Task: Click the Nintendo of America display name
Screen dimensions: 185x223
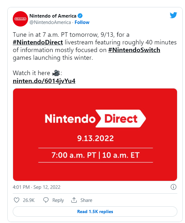Action: [53, 16]
